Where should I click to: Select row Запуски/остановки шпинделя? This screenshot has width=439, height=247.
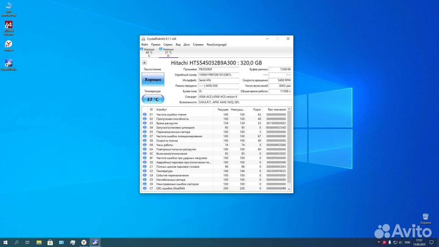[x=215, y=127]
